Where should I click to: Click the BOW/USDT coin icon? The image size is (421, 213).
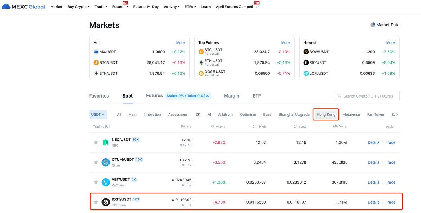point(306,52)
